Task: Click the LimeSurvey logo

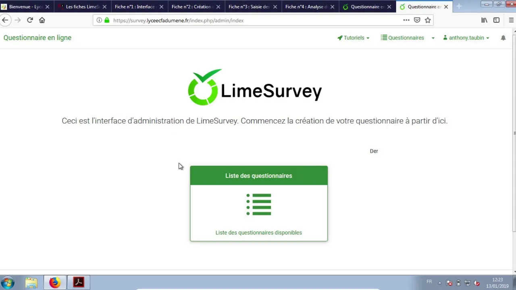Action: (255, 87)
